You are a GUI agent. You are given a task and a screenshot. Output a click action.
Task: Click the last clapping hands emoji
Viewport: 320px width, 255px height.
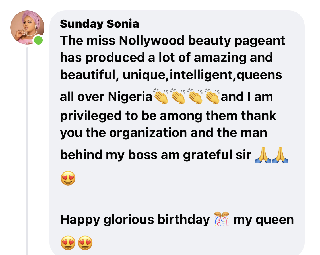(x=212, y=96)
